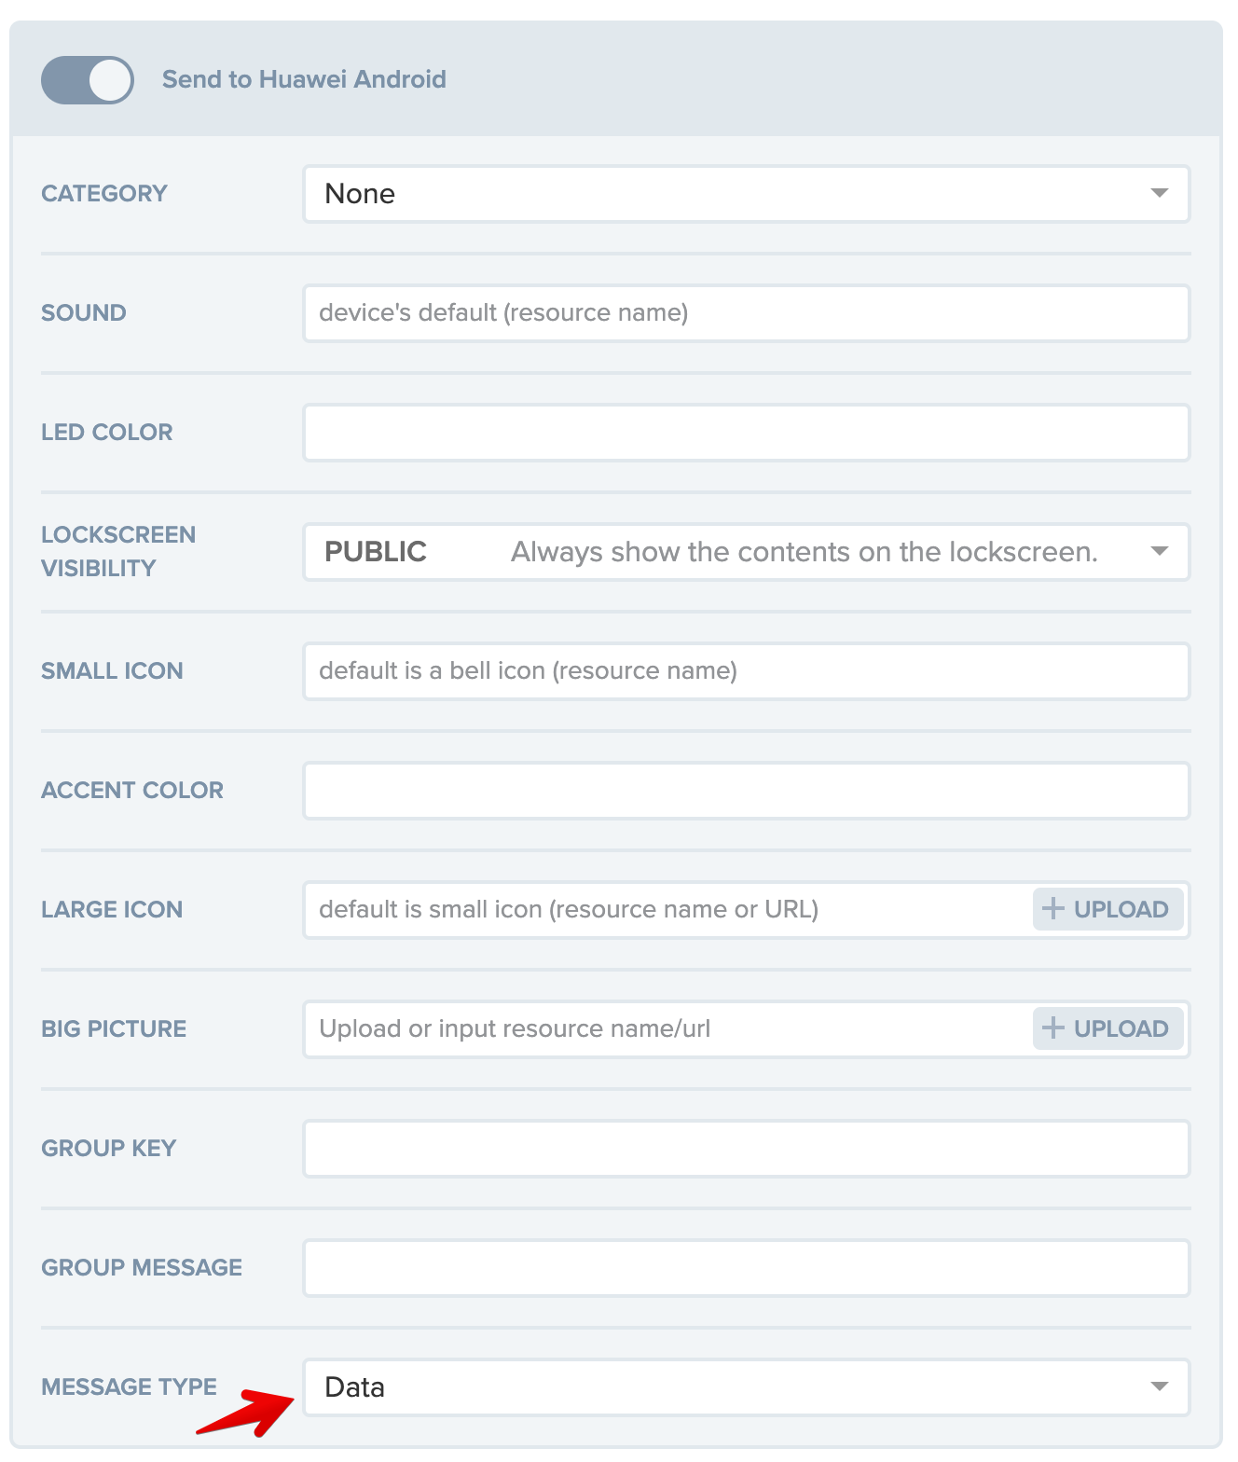1238x1462 pixels.
Task: Click the Accent Color input field
Action: [x=653, y=790]
